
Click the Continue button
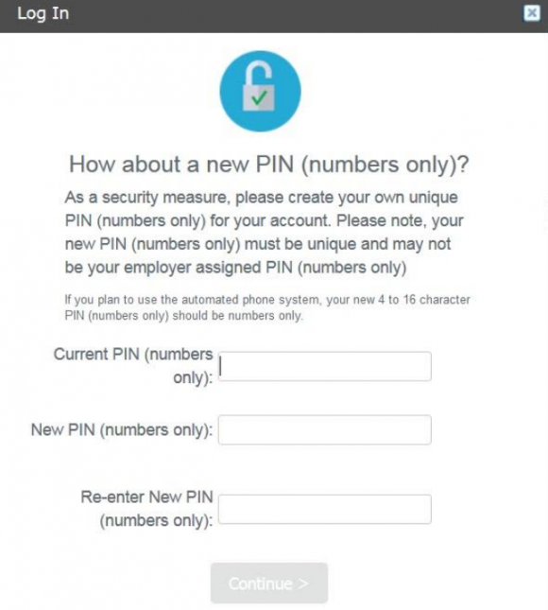[x=269, y=583]
